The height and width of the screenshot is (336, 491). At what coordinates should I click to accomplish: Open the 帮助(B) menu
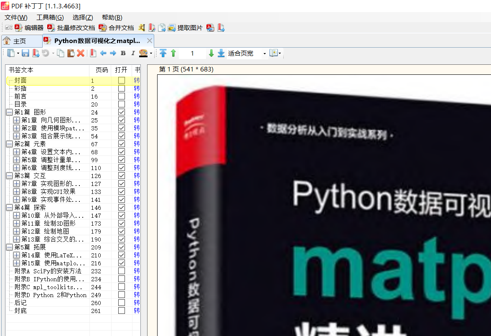pyautogui.click(x=112, y=18)
